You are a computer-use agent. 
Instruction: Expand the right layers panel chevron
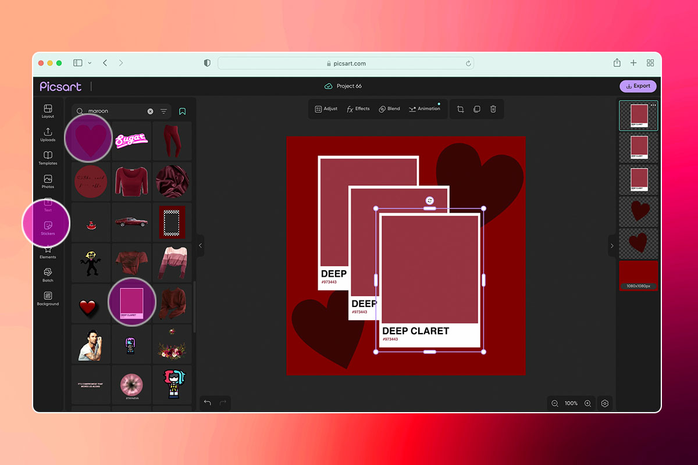click(x=612, y=245)
